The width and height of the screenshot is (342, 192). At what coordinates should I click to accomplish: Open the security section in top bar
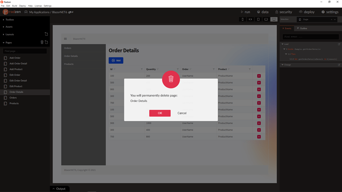[284, 12]
